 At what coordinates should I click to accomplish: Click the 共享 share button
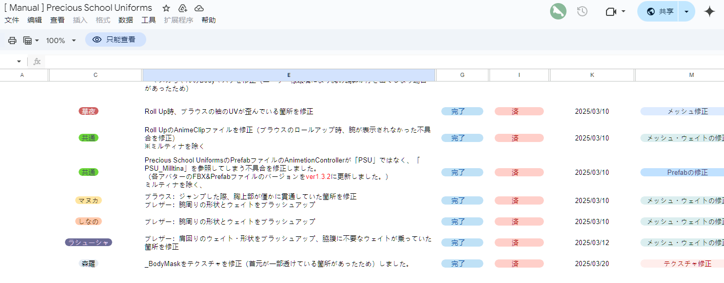(659, 11)
